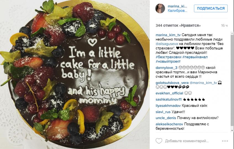Viewport: 234px width, 149px height.
Task: Open hashtag #первыйканал
Action: pos(195,57)
